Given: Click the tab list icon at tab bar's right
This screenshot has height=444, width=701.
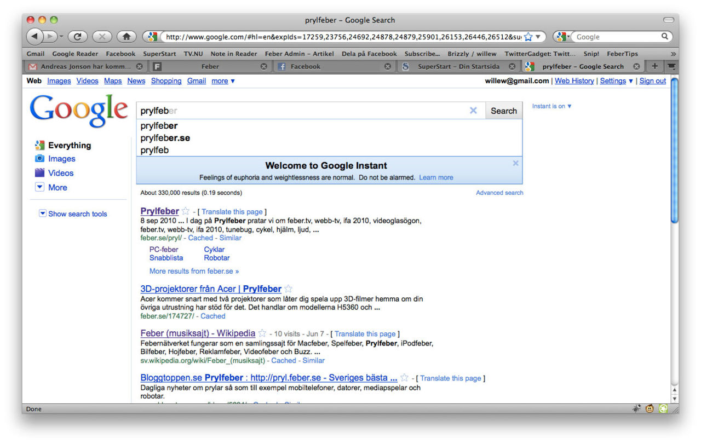Looking at the screenshot, I should (x=671, y=66).
